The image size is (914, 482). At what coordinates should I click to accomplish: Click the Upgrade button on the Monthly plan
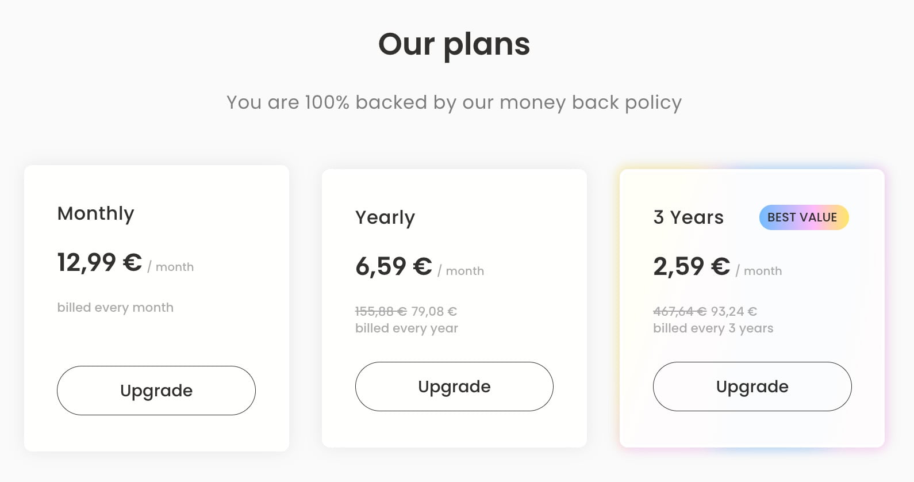pos(156,391)
